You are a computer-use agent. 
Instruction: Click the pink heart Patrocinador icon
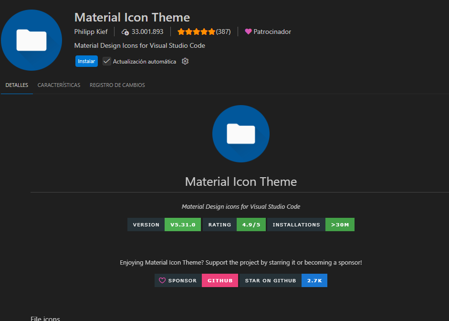click(248, 32)
